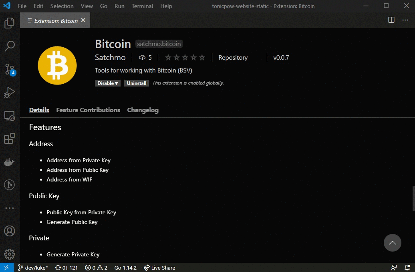Select the Extension: Bitcoin editor tab
Screen dimensions: 415x272
point(55,20)
